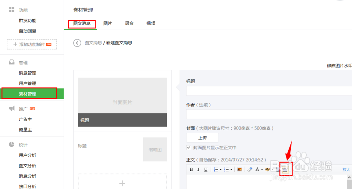
Task: Click the 推广 megaphone icon
Action: (12, 109)
